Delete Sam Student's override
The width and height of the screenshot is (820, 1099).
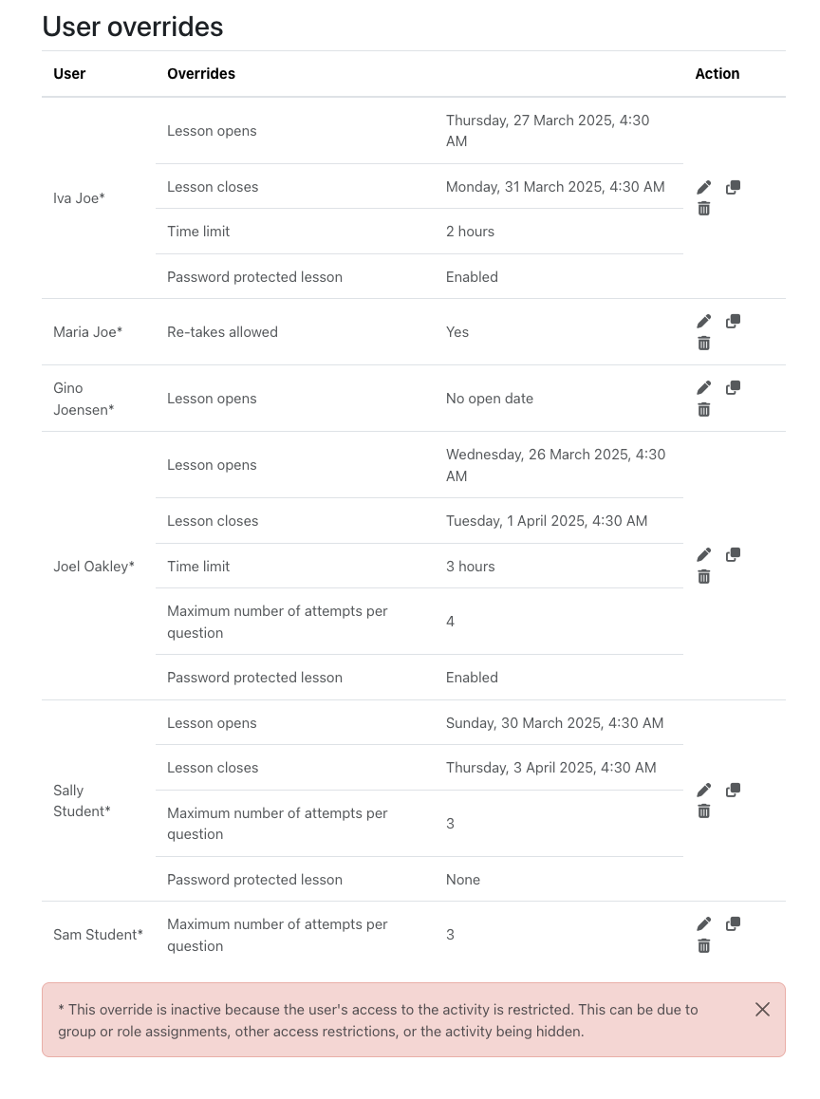(703, 946)
